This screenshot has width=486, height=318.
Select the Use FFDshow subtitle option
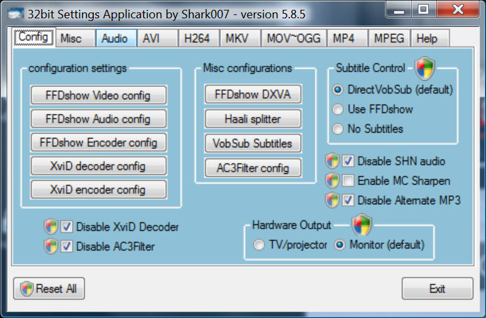(338, 109)
